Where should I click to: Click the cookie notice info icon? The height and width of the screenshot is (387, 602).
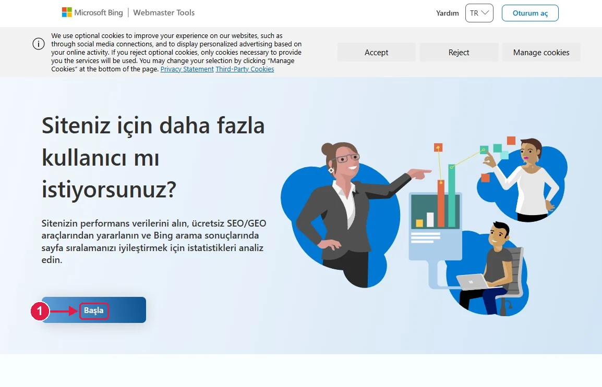pyautogui.click(x=39, y=44)
